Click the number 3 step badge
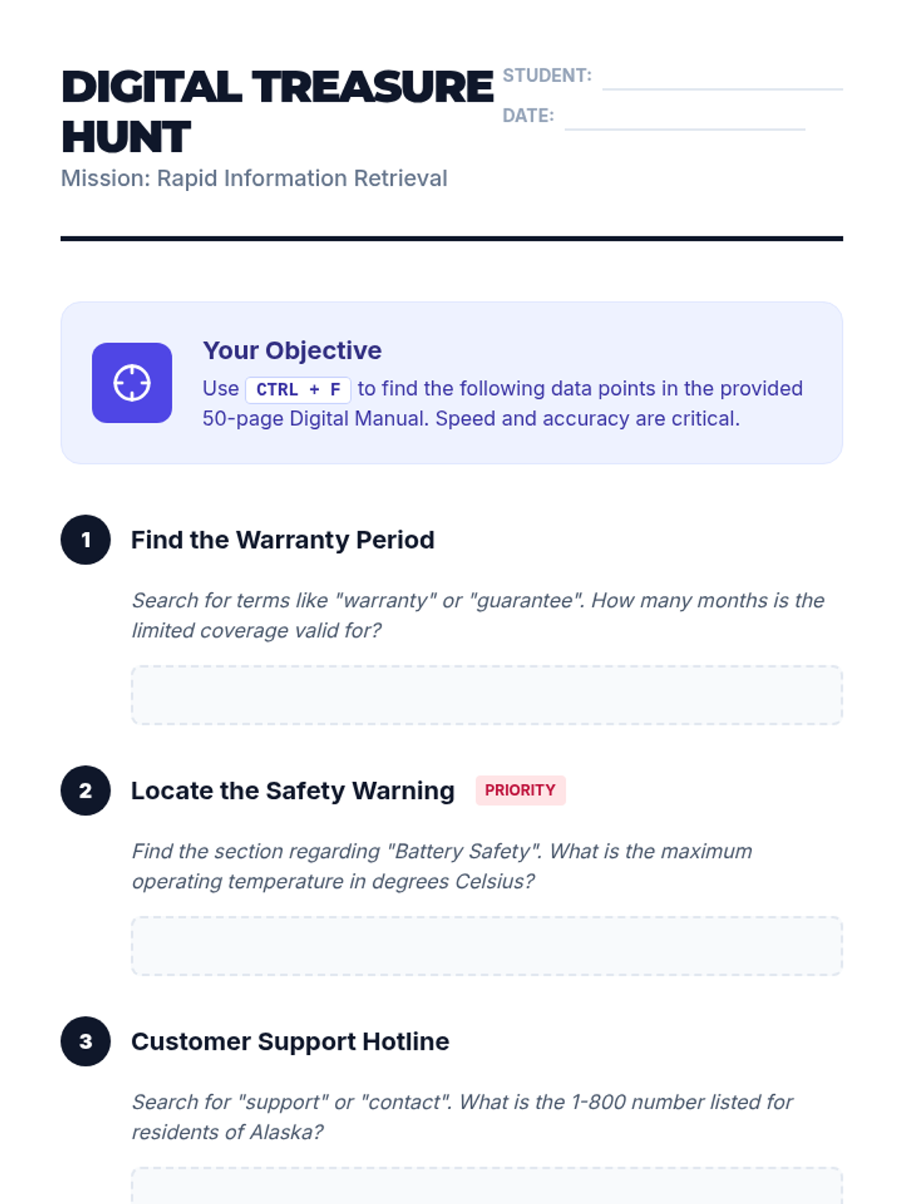 point(86,1041)
